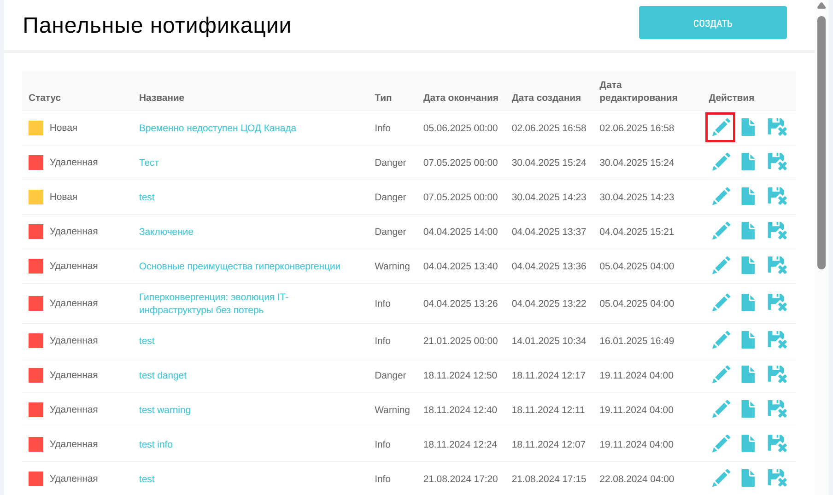Click the Статус column header
Screen dimensions: 833x495
click(45, 98)
